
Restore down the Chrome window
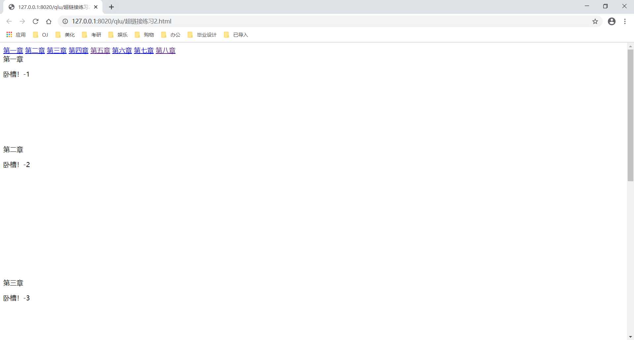tap(605, 6)
